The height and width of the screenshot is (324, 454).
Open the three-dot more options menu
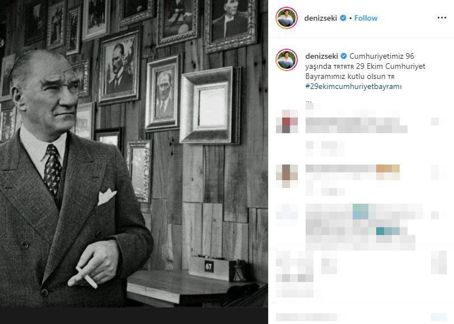coord(442,18)
